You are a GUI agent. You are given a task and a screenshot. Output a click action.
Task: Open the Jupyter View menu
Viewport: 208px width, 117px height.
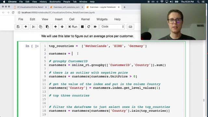[45, 19]
